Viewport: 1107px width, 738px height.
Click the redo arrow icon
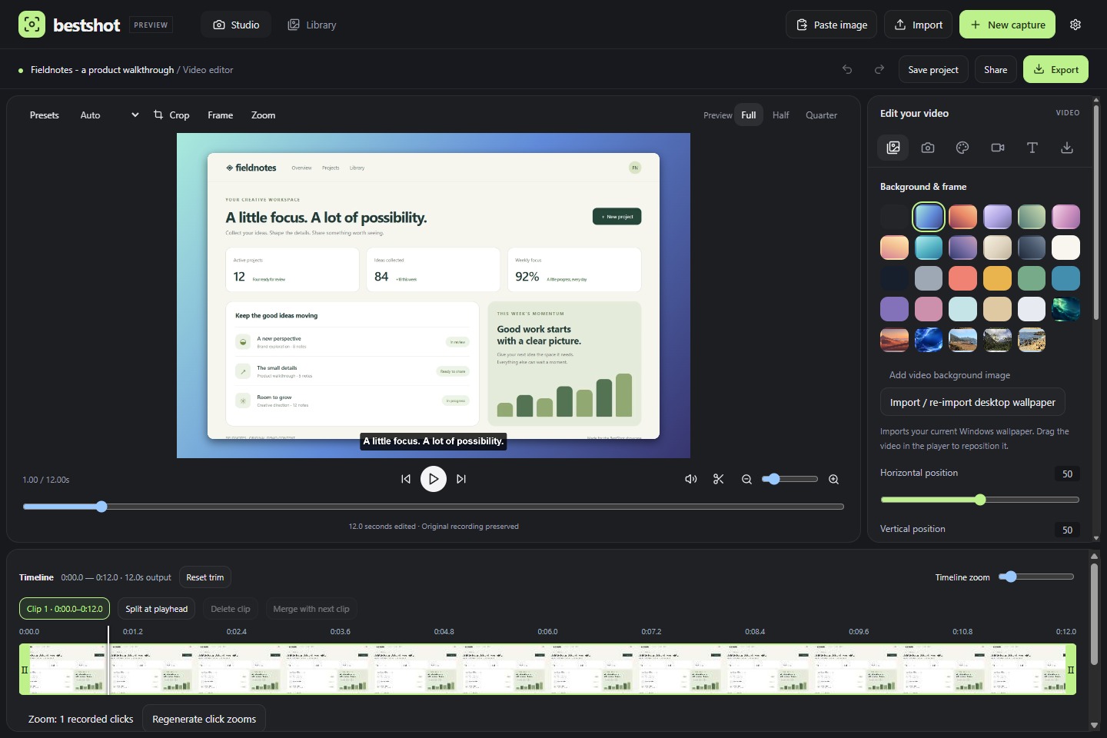coord(879,69)
